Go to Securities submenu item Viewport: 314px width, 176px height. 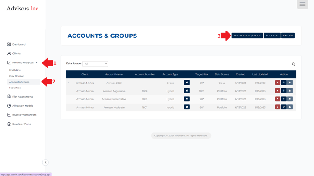point(15,88)
